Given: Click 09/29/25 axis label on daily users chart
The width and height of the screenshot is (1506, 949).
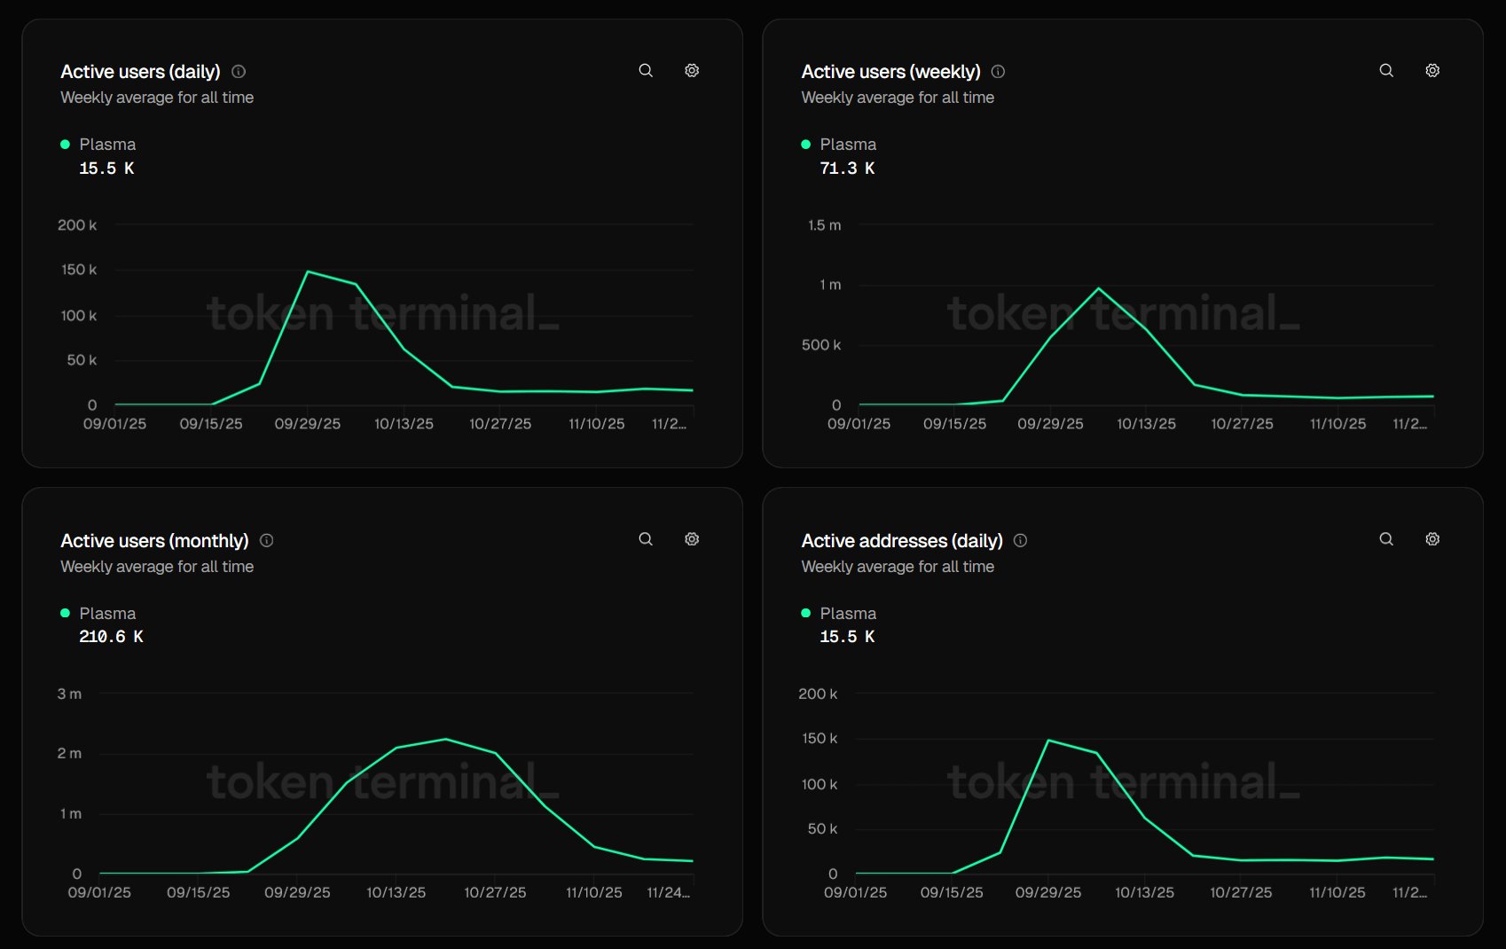Looking at the screenshot, I should click(x=307, y=424).
